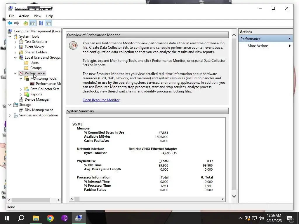Viewport: 299px width, 224px height.
Task: Click the System Tools icon
Action: click(15, 36)
